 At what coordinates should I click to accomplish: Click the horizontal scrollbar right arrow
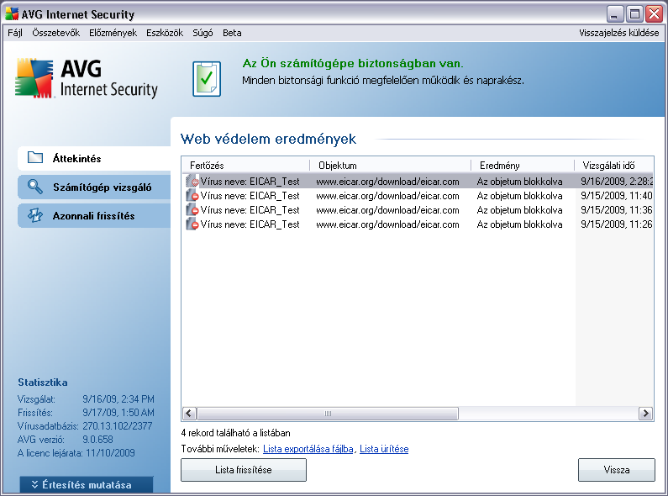pyautogui.click(x=646, y=413)
